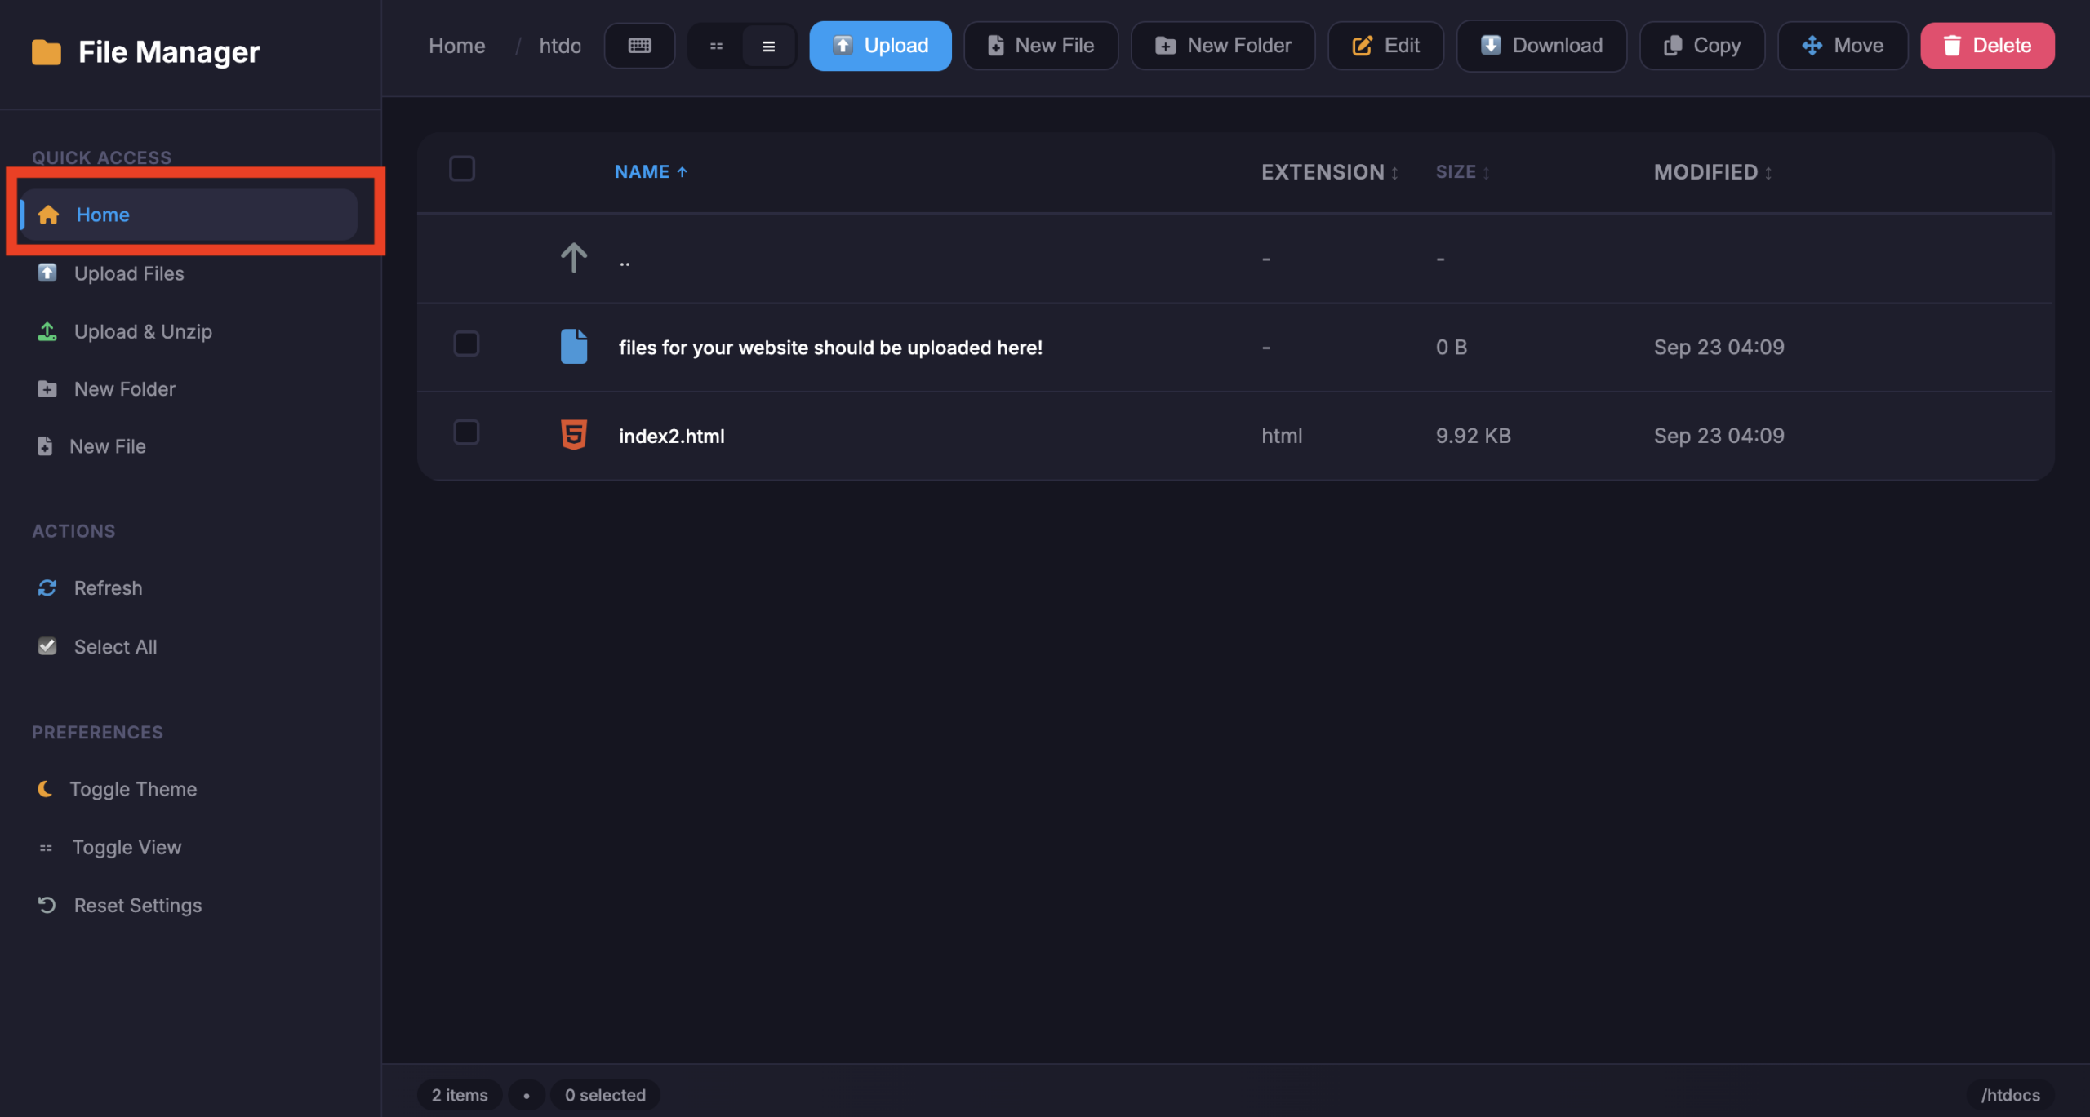The image size is (2090, 1117).
Task: Click the blue file icon in second row
Action: click(x=574, y=347)
